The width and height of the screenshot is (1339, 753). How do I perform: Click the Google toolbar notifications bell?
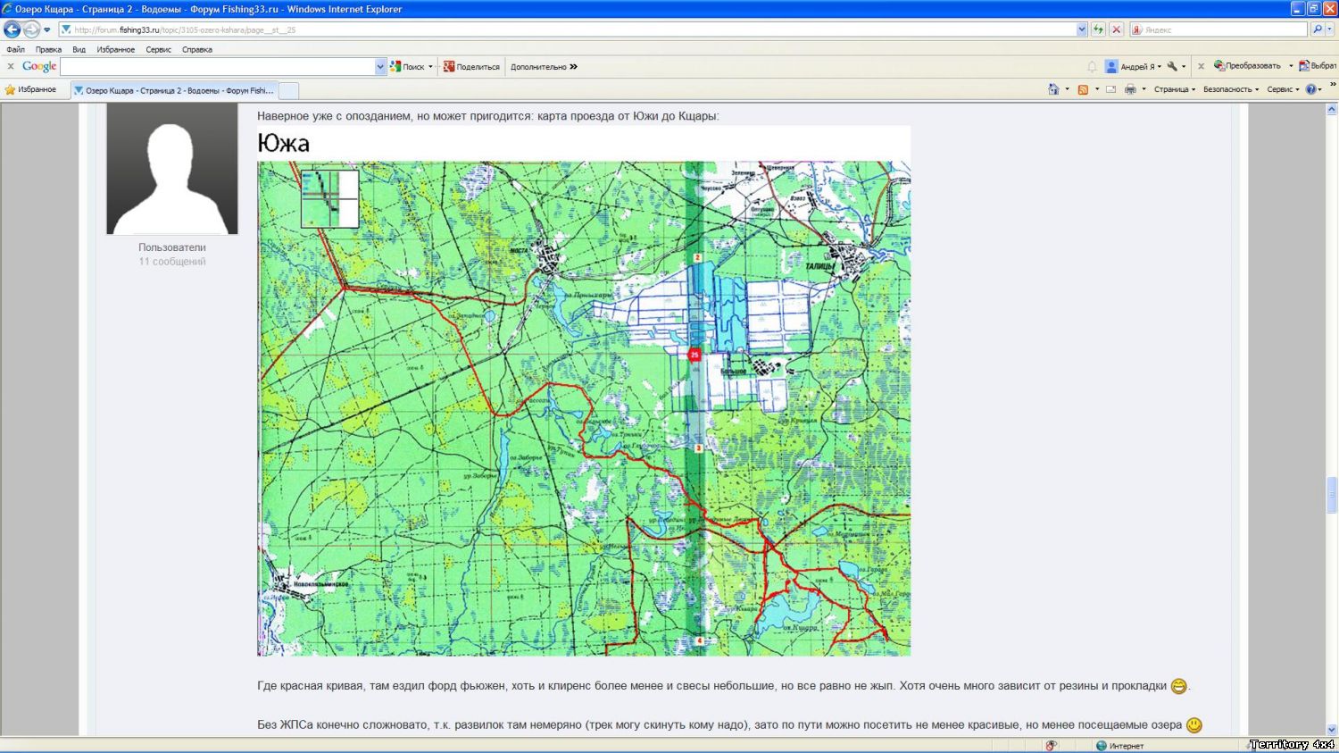tap(1092, 67)
